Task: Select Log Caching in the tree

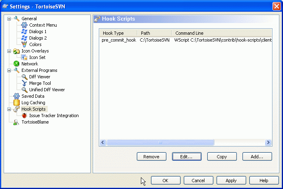Action: pos(33,103)
